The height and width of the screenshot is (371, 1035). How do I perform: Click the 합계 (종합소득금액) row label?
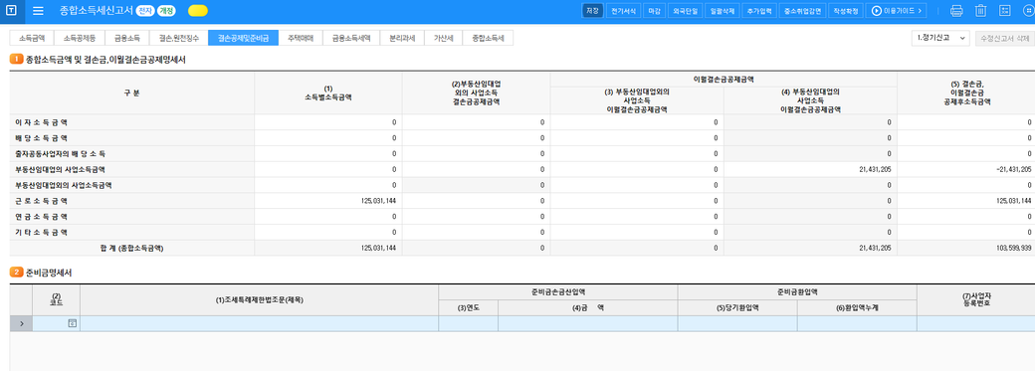coord(131,249)
